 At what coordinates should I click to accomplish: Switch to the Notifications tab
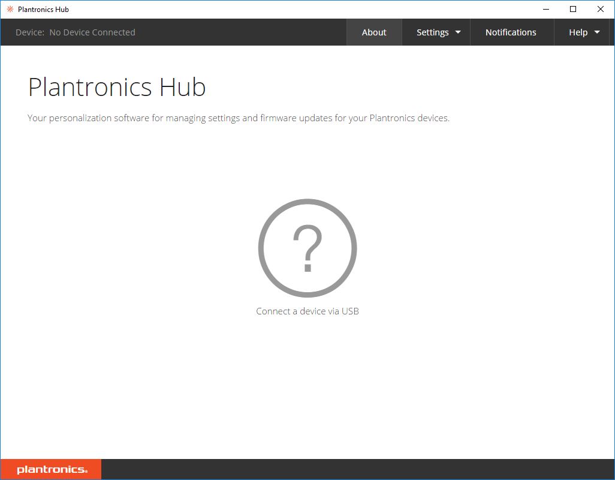tap(511, 32)
